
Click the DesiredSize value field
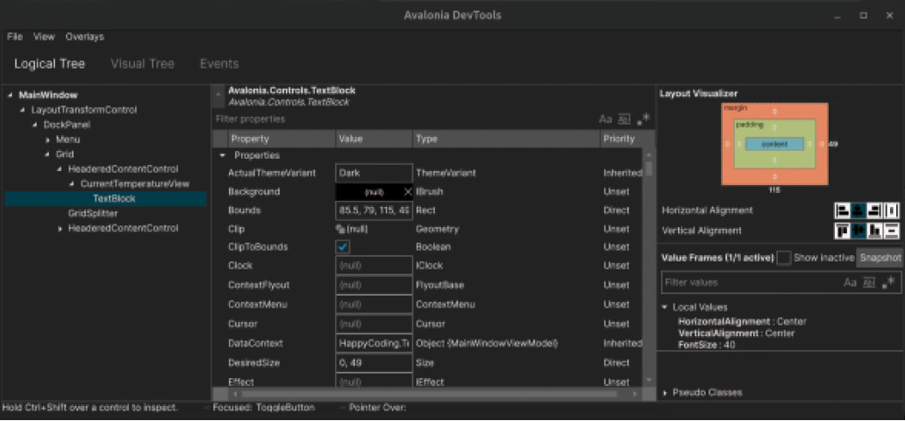pyautogui.click(x=374, y=362)
